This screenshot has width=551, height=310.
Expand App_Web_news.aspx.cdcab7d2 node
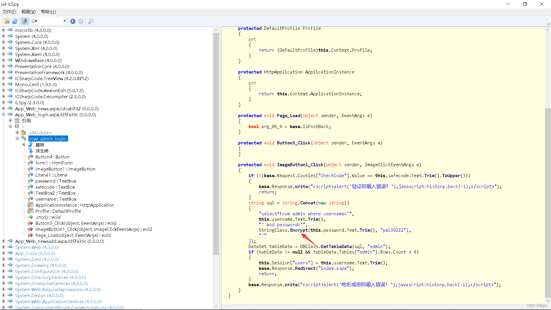pyautogui.click(x=3, y=108)
